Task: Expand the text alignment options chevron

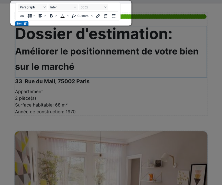Action: click(x=45, y=16)
